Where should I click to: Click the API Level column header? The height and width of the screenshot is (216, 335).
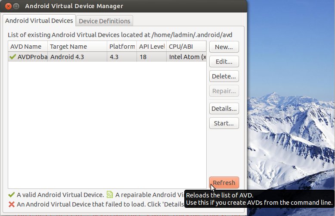[x=152, y=47]
